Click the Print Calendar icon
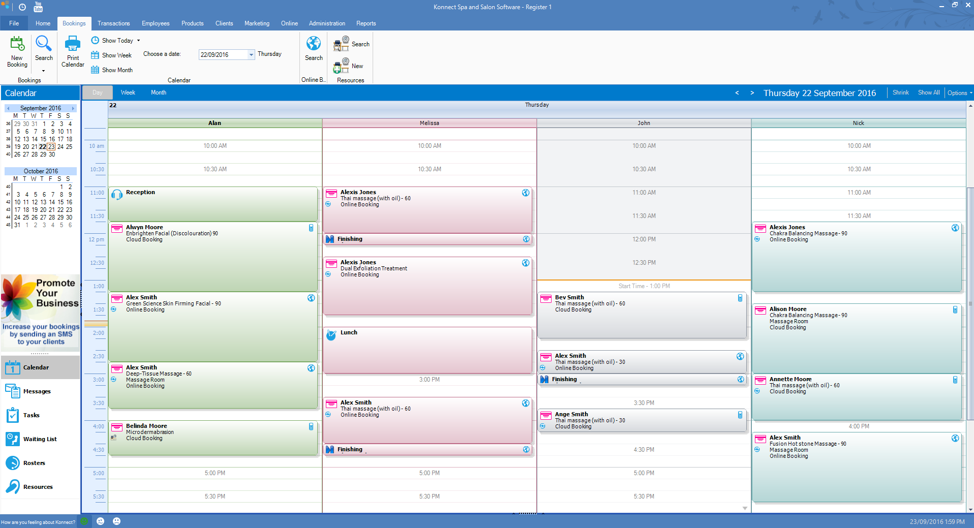The height and width of the screenshot is (528, 974). pyautogui.click(x=73, y=51)
